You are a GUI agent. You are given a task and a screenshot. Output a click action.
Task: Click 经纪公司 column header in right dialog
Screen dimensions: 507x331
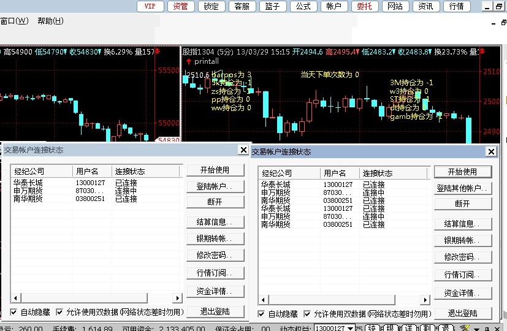pyautogui.click(x=290, y=173)
